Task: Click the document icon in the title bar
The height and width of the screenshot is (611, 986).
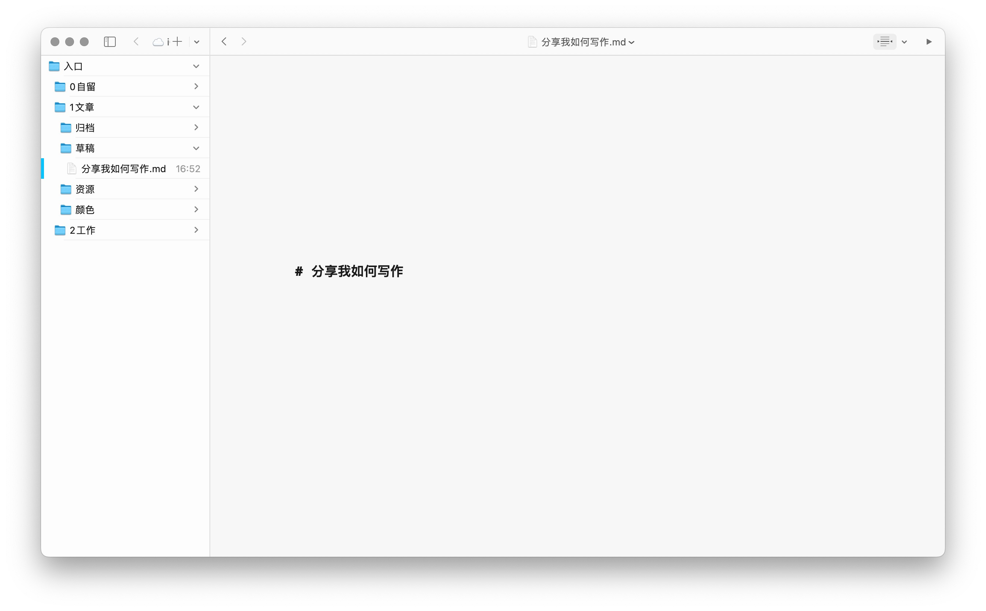Action: pyautogui.click(x=532, y=42)
